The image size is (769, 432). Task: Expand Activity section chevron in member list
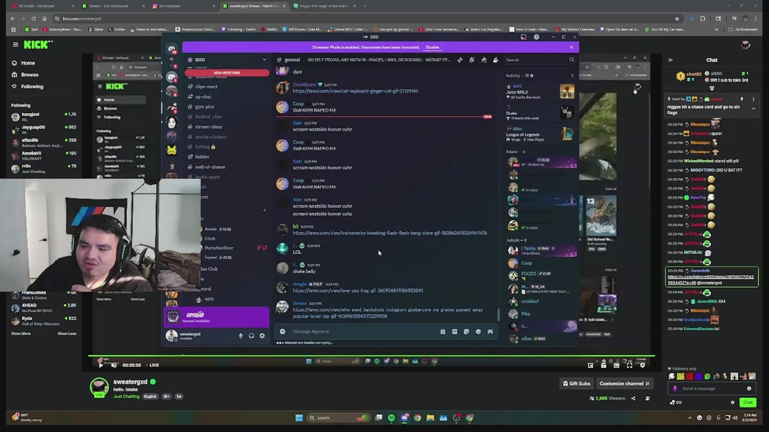(x=572, y=76)
